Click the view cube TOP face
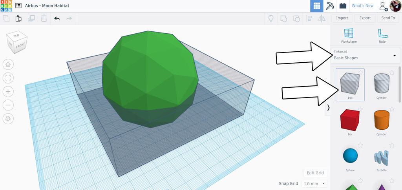This screenshot has height=190, width=402. [16, 36]
